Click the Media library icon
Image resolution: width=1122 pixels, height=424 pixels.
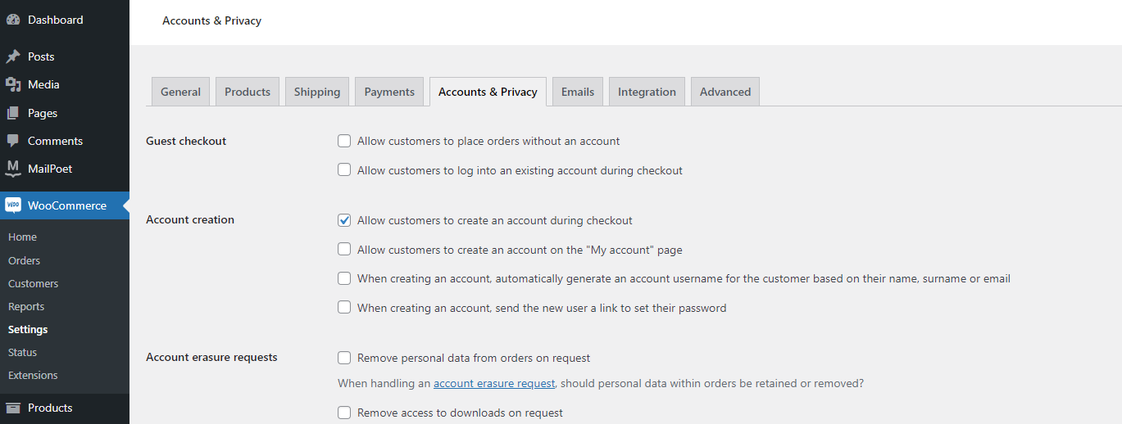(x=13, y=84)
